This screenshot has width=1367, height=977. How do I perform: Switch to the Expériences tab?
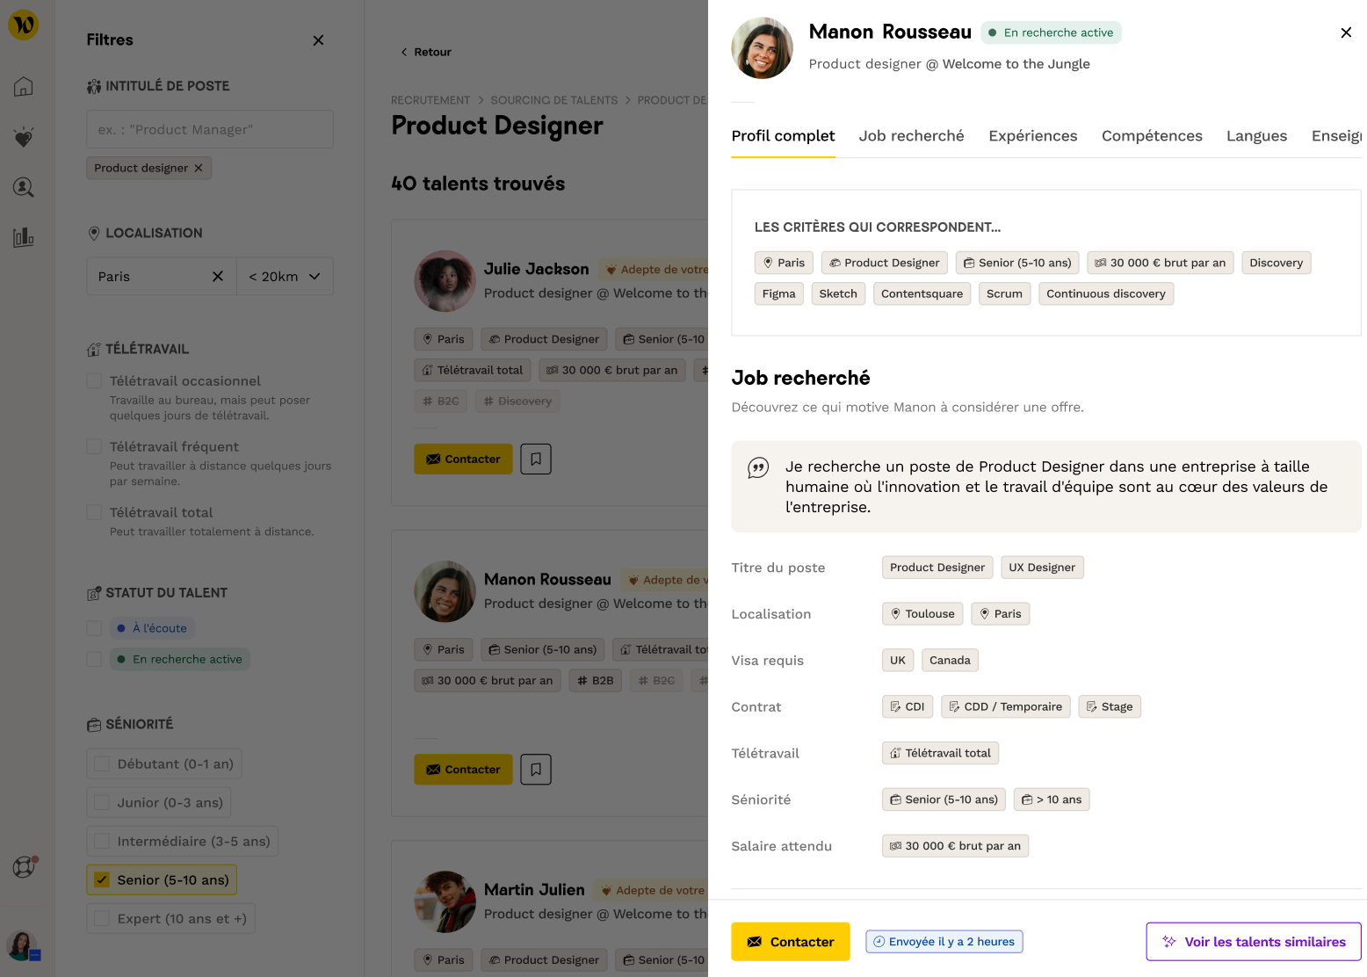pos(1032,136)
